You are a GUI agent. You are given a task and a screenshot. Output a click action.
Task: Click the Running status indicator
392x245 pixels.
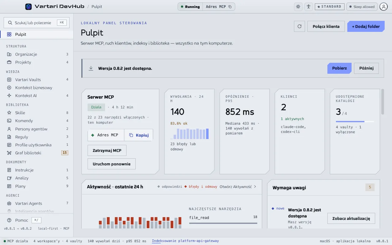click(190, 7)
